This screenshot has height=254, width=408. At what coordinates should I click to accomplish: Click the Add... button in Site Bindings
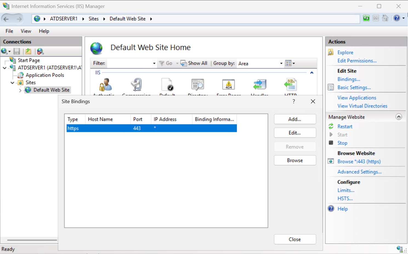tap(295, 119)
